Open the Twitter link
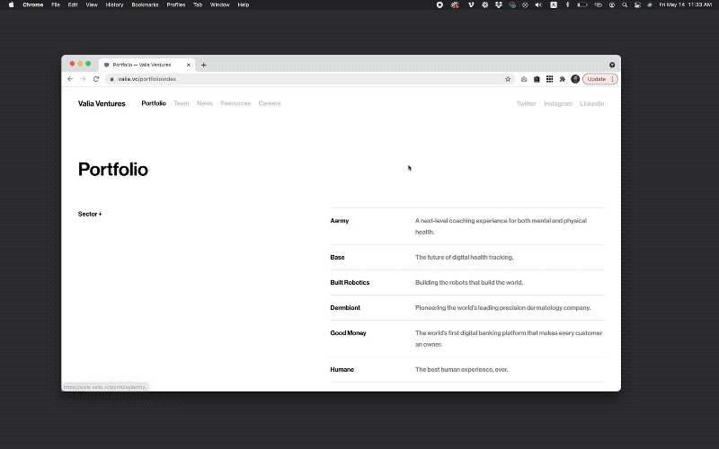The width and height of the screenshot is (719, 449). 527,104
